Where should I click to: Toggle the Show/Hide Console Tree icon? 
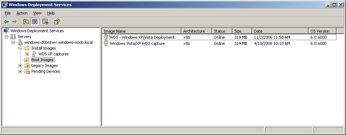(x=34, y=22)
